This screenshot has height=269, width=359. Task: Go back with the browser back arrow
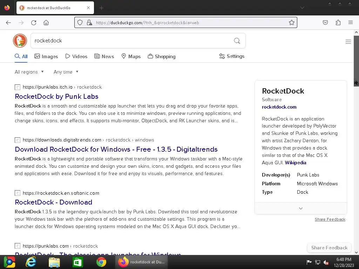[x=8, y=22]
